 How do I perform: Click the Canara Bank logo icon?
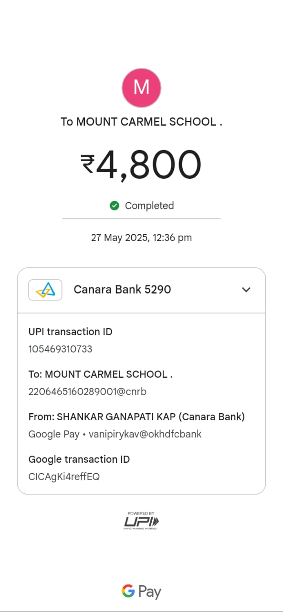point(45,290)
